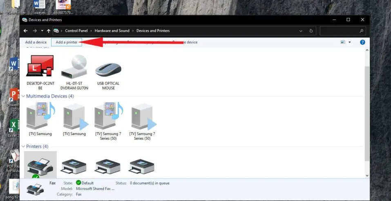391x201 pixels.
Task: Select the DESKTOP-0C2NT BE computer icon
Action: [x=40, y=66]
